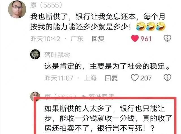Open username 落叶飘零 above second comment
Screen dimensions: 181x134
tap(57, 55)
